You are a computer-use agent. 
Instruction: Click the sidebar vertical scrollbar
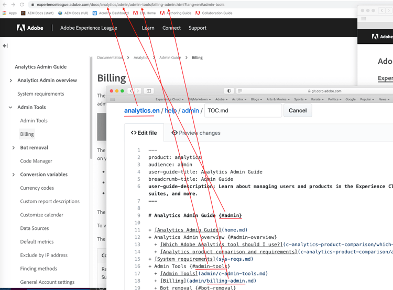tap(91, 108)
